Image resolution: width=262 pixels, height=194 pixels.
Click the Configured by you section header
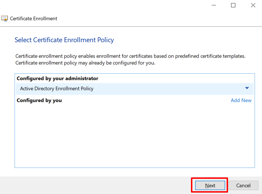click(39, 100)
